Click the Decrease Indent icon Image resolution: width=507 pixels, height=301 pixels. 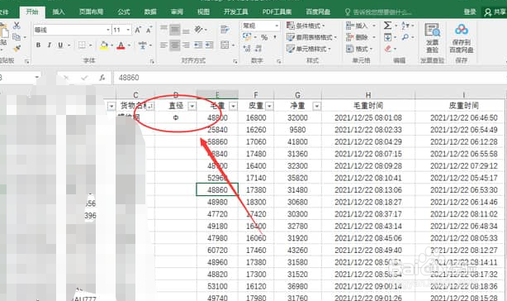(198, 45)
